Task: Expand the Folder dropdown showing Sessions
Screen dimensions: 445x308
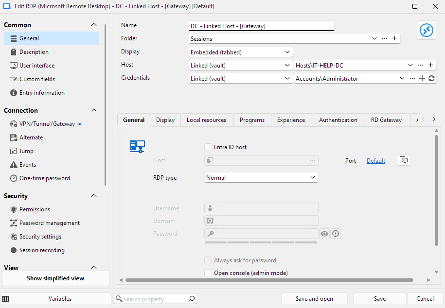Action: [374, 38]
